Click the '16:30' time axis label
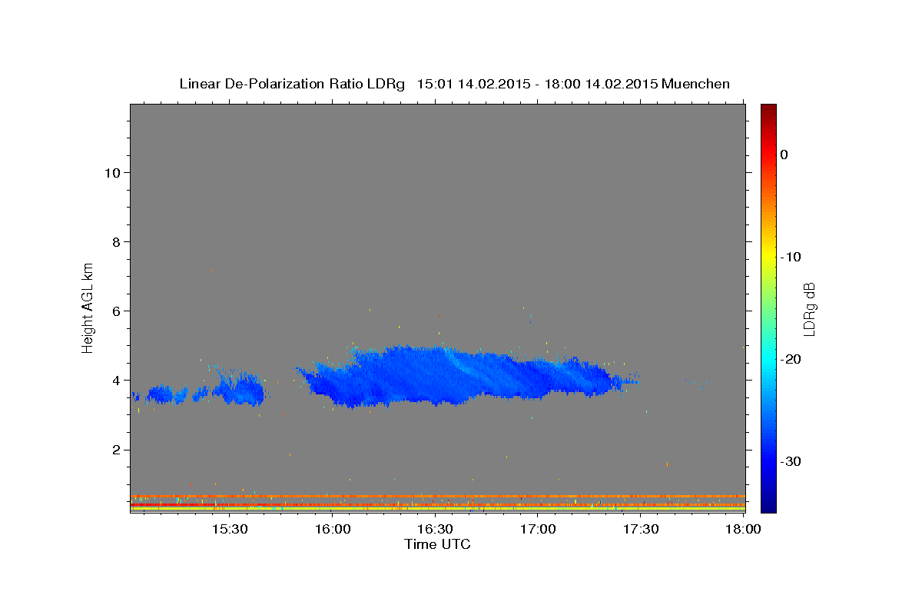Image resolution: width=922 pixels, height=615 pixels. (x=435, y=529)
